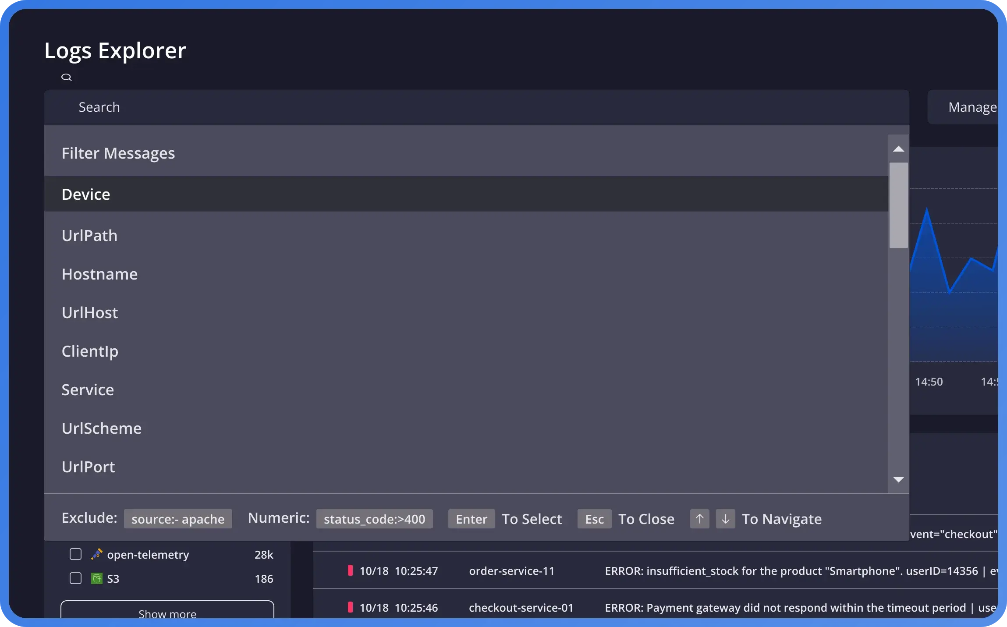Pick the ClientIp filter option
1007x627 pixels.
pos(90,351)
